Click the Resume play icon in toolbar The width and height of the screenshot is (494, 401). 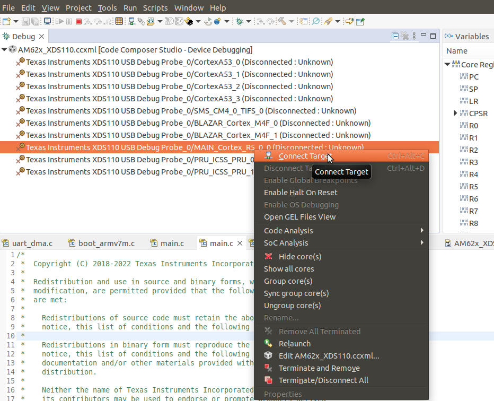[59, 22]
